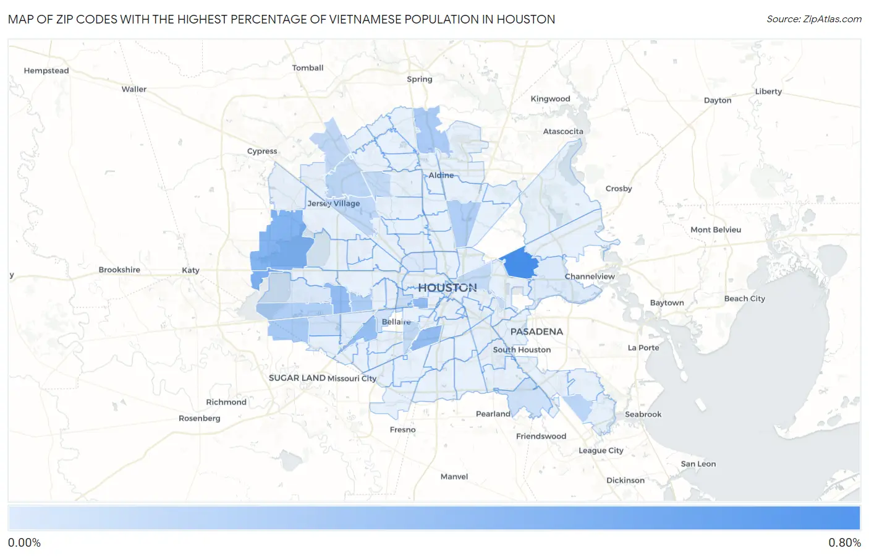869x556 pixels.
Task: Click the Hempstead label
Action: point(46,71)
